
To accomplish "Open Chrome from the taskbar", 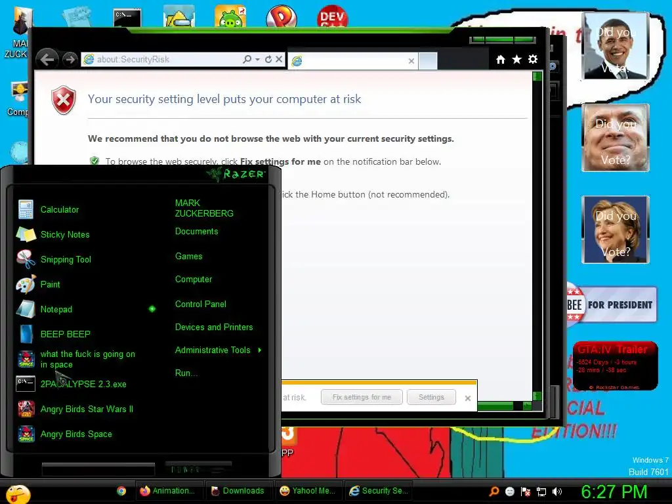I will click(x=121, y=491).
